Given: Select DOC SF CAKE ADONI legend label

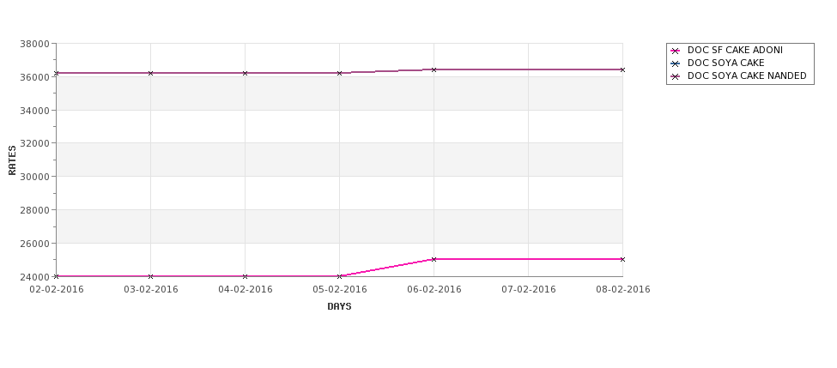Looking at the screenshot, I should (735, 50).
